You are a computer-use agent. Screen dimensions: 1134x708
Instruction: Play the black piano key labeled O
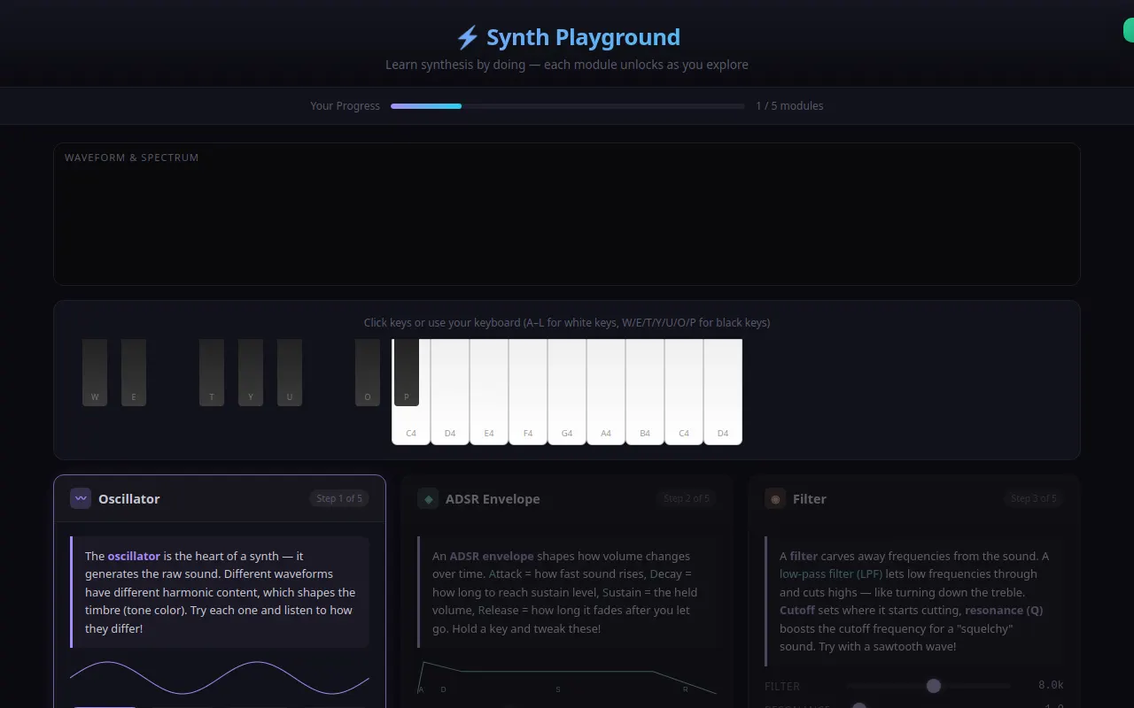[x=368, y=373]
